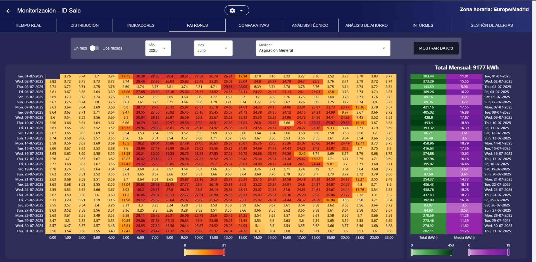The image size is (536, 262).
Task: Open the ANÁLISIS TÉCNICO tab
Action: [310, 25]
